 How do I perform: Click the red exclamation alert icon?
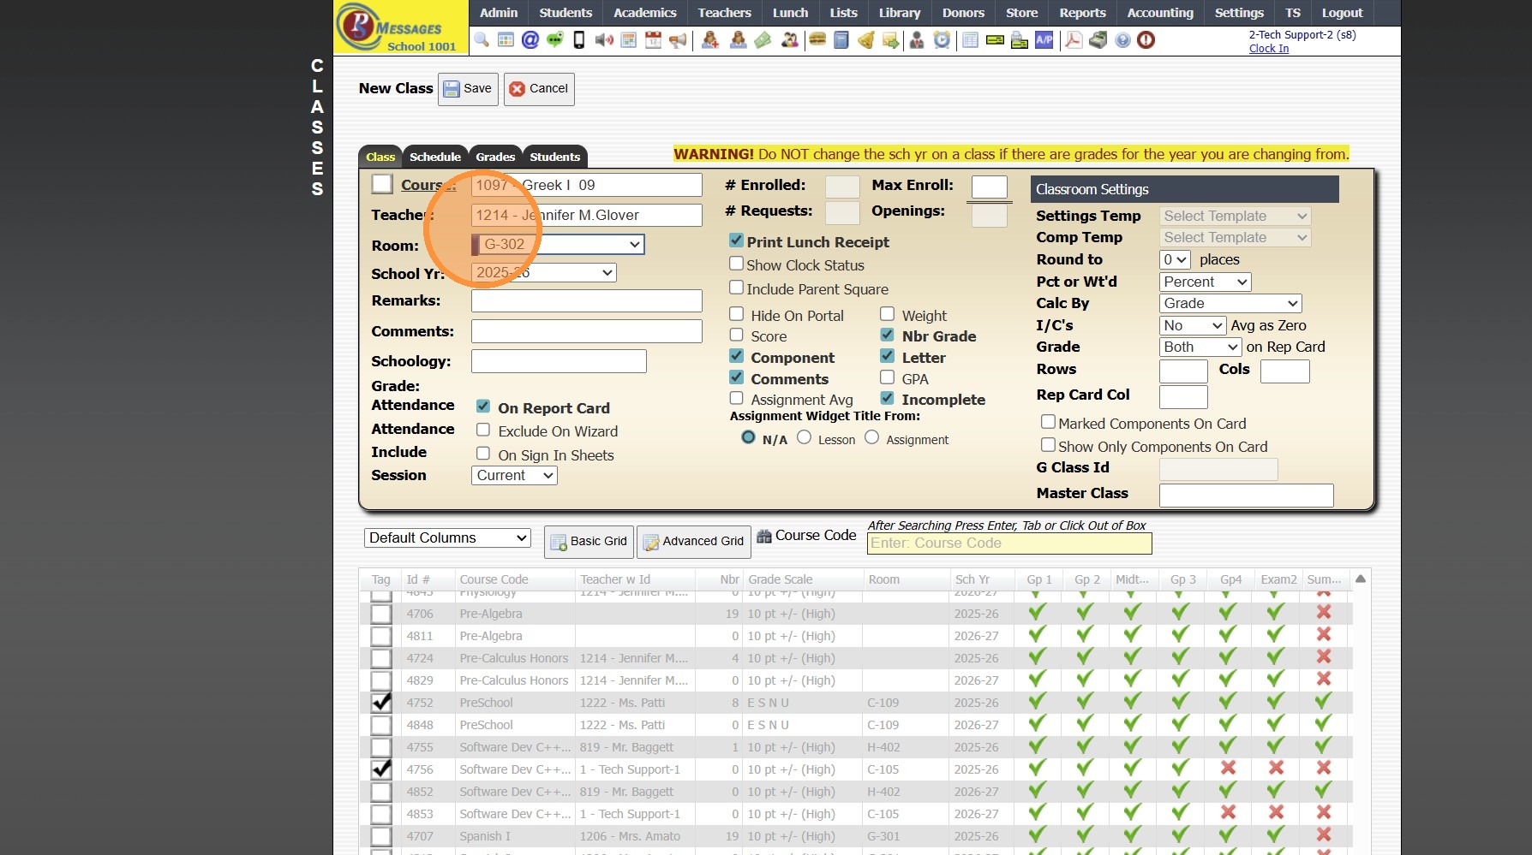pos(1146,40)
